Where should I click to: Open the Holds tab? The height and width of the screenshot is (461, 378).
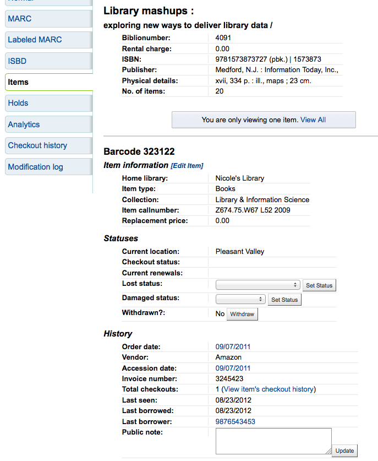point(18,103)
